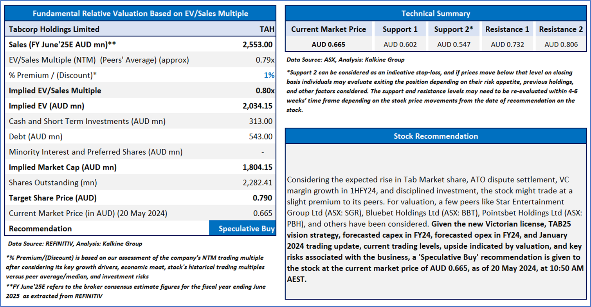Viewport: 591px width, 307px height.
Task: Select the 'Current Market Price' column header in Technical Summary
Action: (x=329, y=29)
